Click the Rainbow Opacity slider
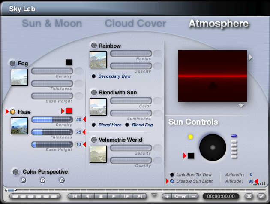The image size is (270, 204). 131,66
